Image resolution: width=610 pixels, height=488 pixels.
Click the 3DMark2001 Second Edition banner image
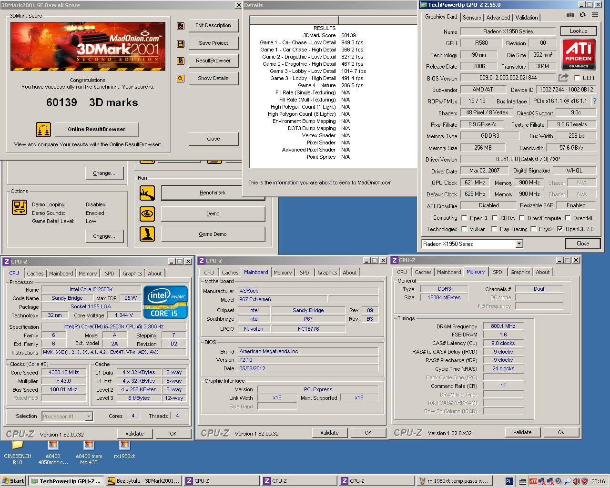(88, 46)
